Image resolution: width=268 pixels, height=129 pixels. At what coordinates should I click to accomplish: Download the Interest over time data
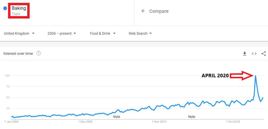(245, 54)
